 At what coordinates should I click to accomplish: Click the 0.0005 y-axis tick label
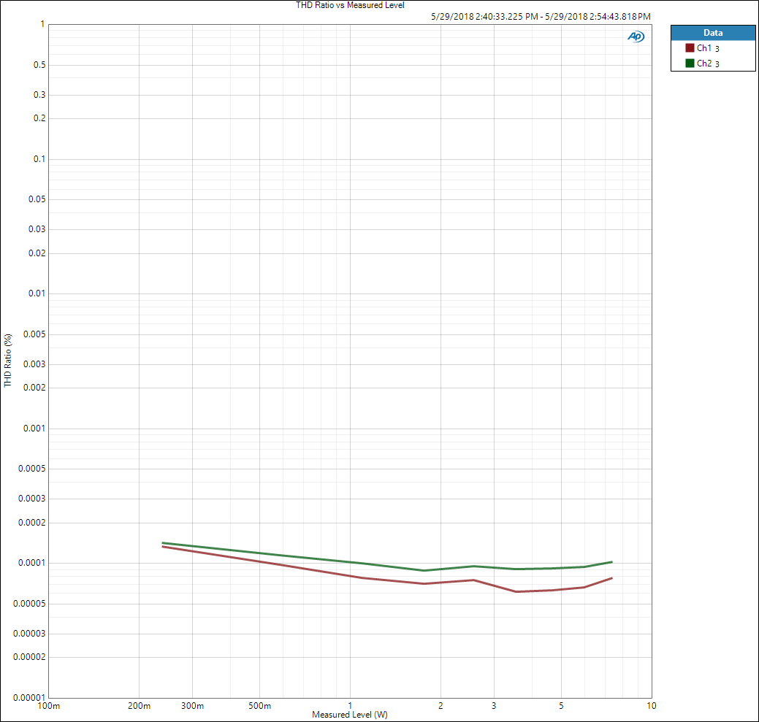(x=31, y=469)
